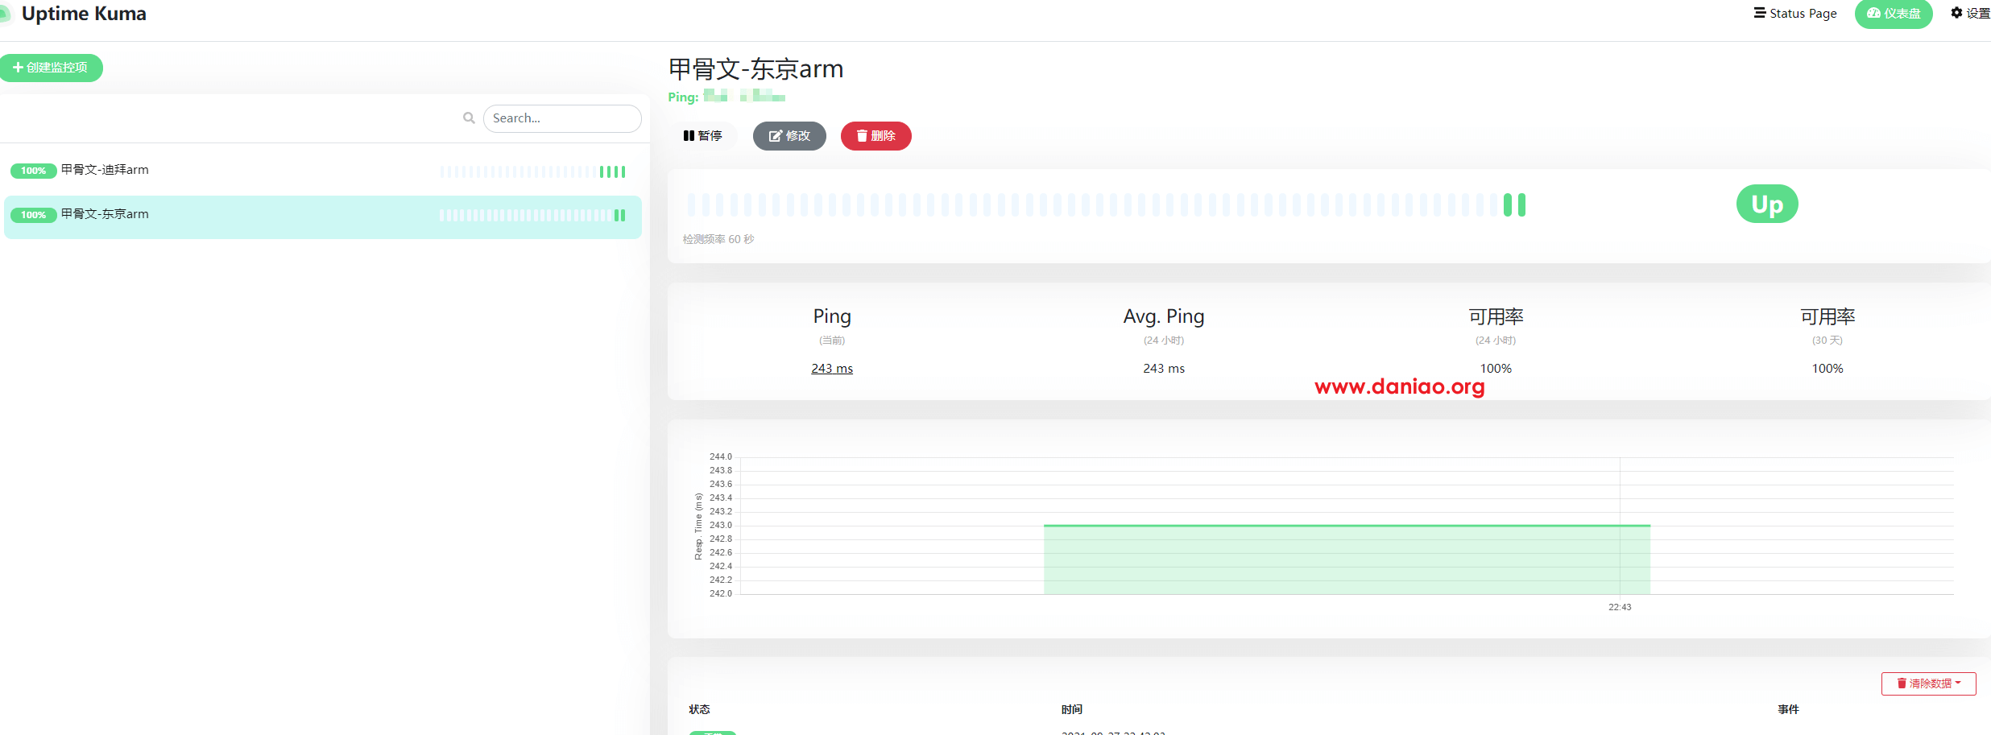Focus the Search... input field
This screenshot has width=1991, height=735.
(562, 118)
